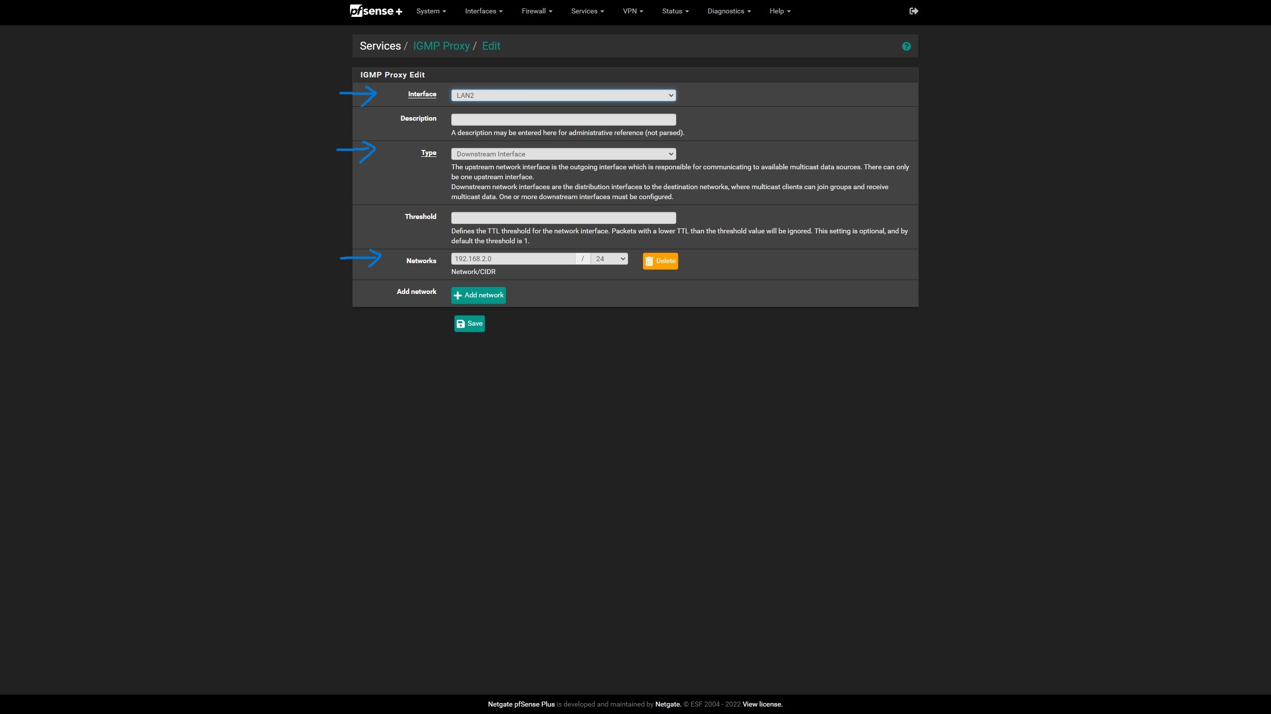Open the help question mark icon
This screenshot has height=714, width=1271.
coord(906,46)
